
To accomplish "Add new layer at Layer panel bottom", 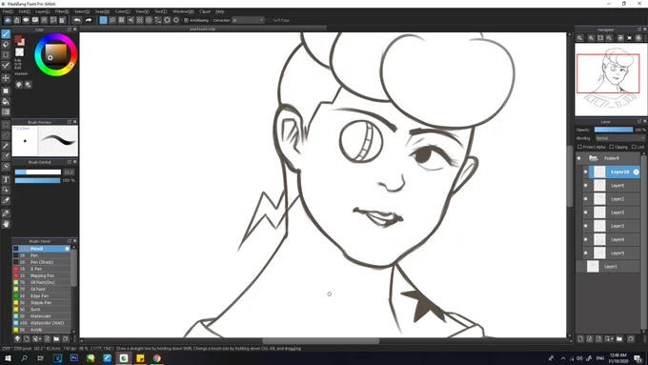I will click(x=580, y=339).
